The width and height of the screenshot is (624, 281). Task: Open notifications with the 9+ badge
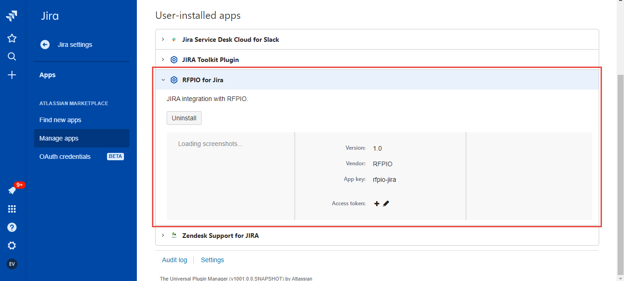click(12, 191)
